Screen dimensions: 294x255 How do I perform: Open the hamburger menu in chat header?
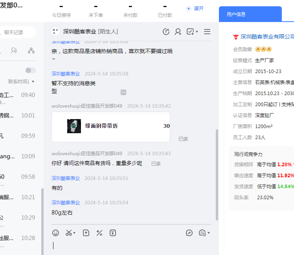point(207,32)
